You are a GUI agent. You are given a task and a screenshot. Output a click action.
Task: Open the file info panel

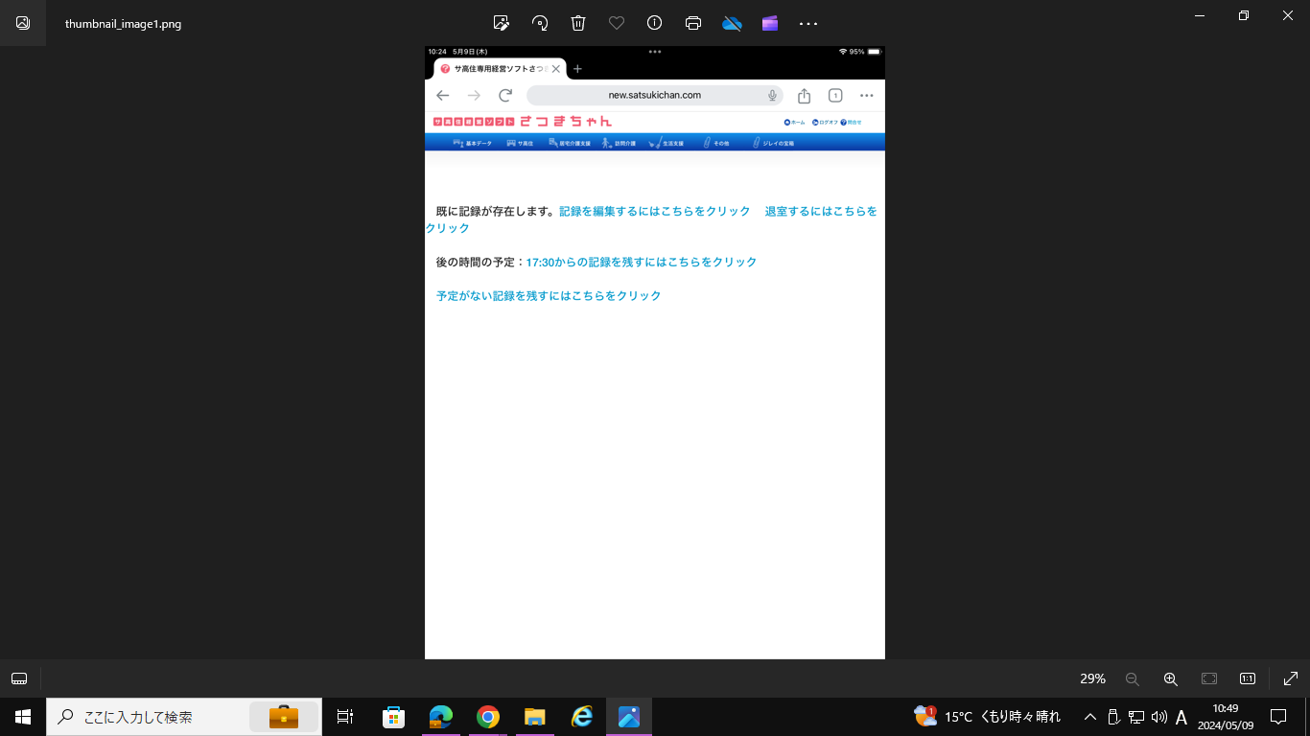pos(655,23)
